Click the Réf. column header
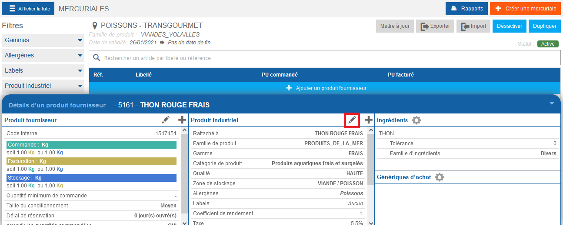This screenshot has width=563, height=230. pyautogui.click(x=98, y=75)
